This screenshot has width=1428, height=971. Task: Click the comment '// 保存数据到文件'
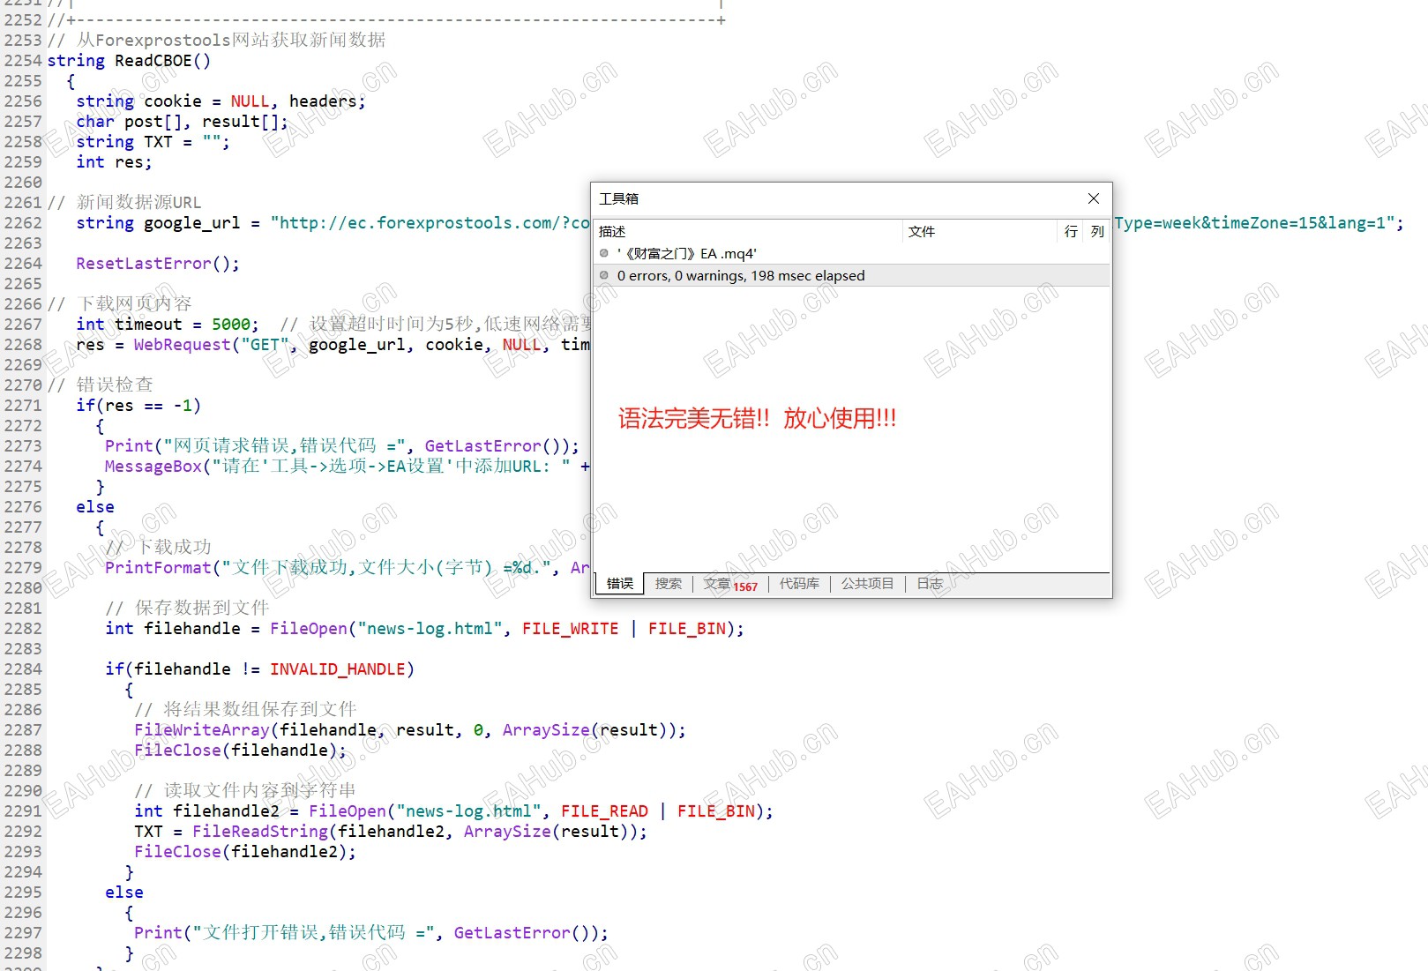click(x=188, y=608)
